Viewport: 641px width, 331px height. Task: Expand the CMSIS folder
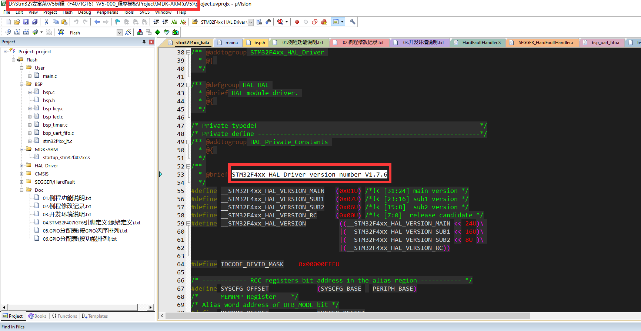22,174
